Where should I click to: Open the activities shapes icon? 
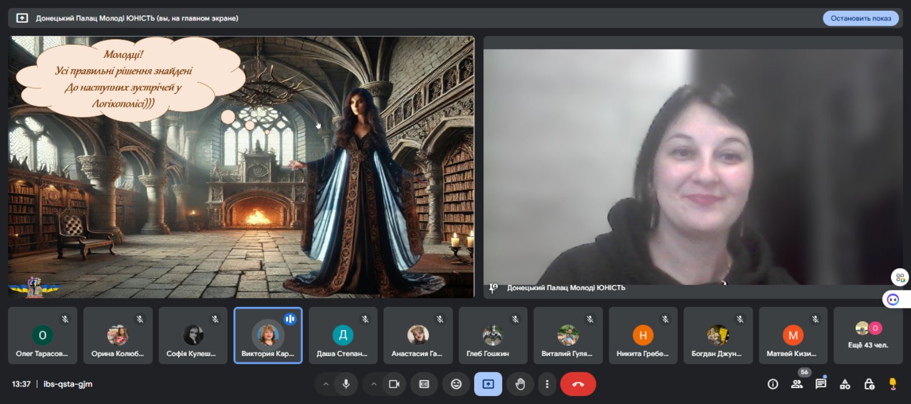point(845,384)
